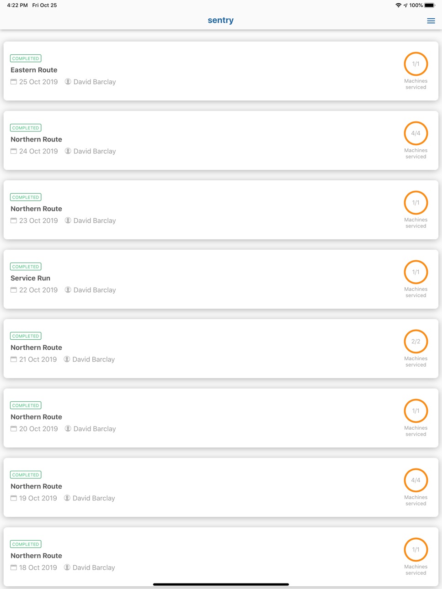Open the hamburger menu icon
This screenshot has height=589, width=442.
point(431,21)
